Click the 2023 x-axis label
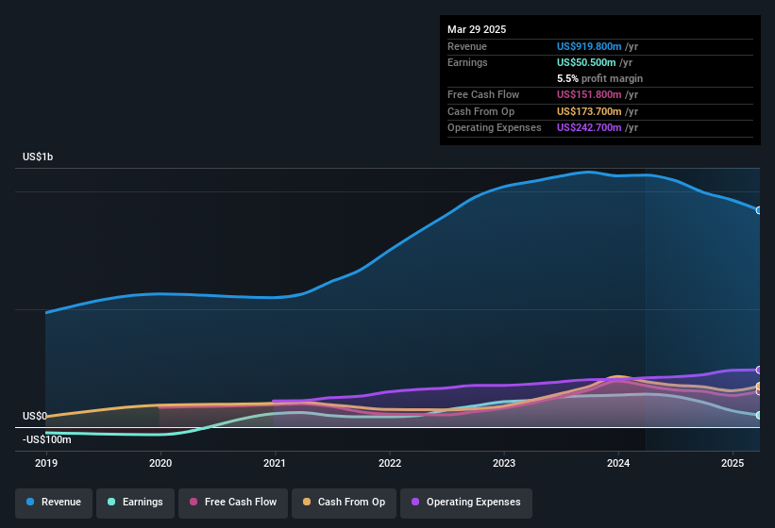 click(x=504, y=463)
